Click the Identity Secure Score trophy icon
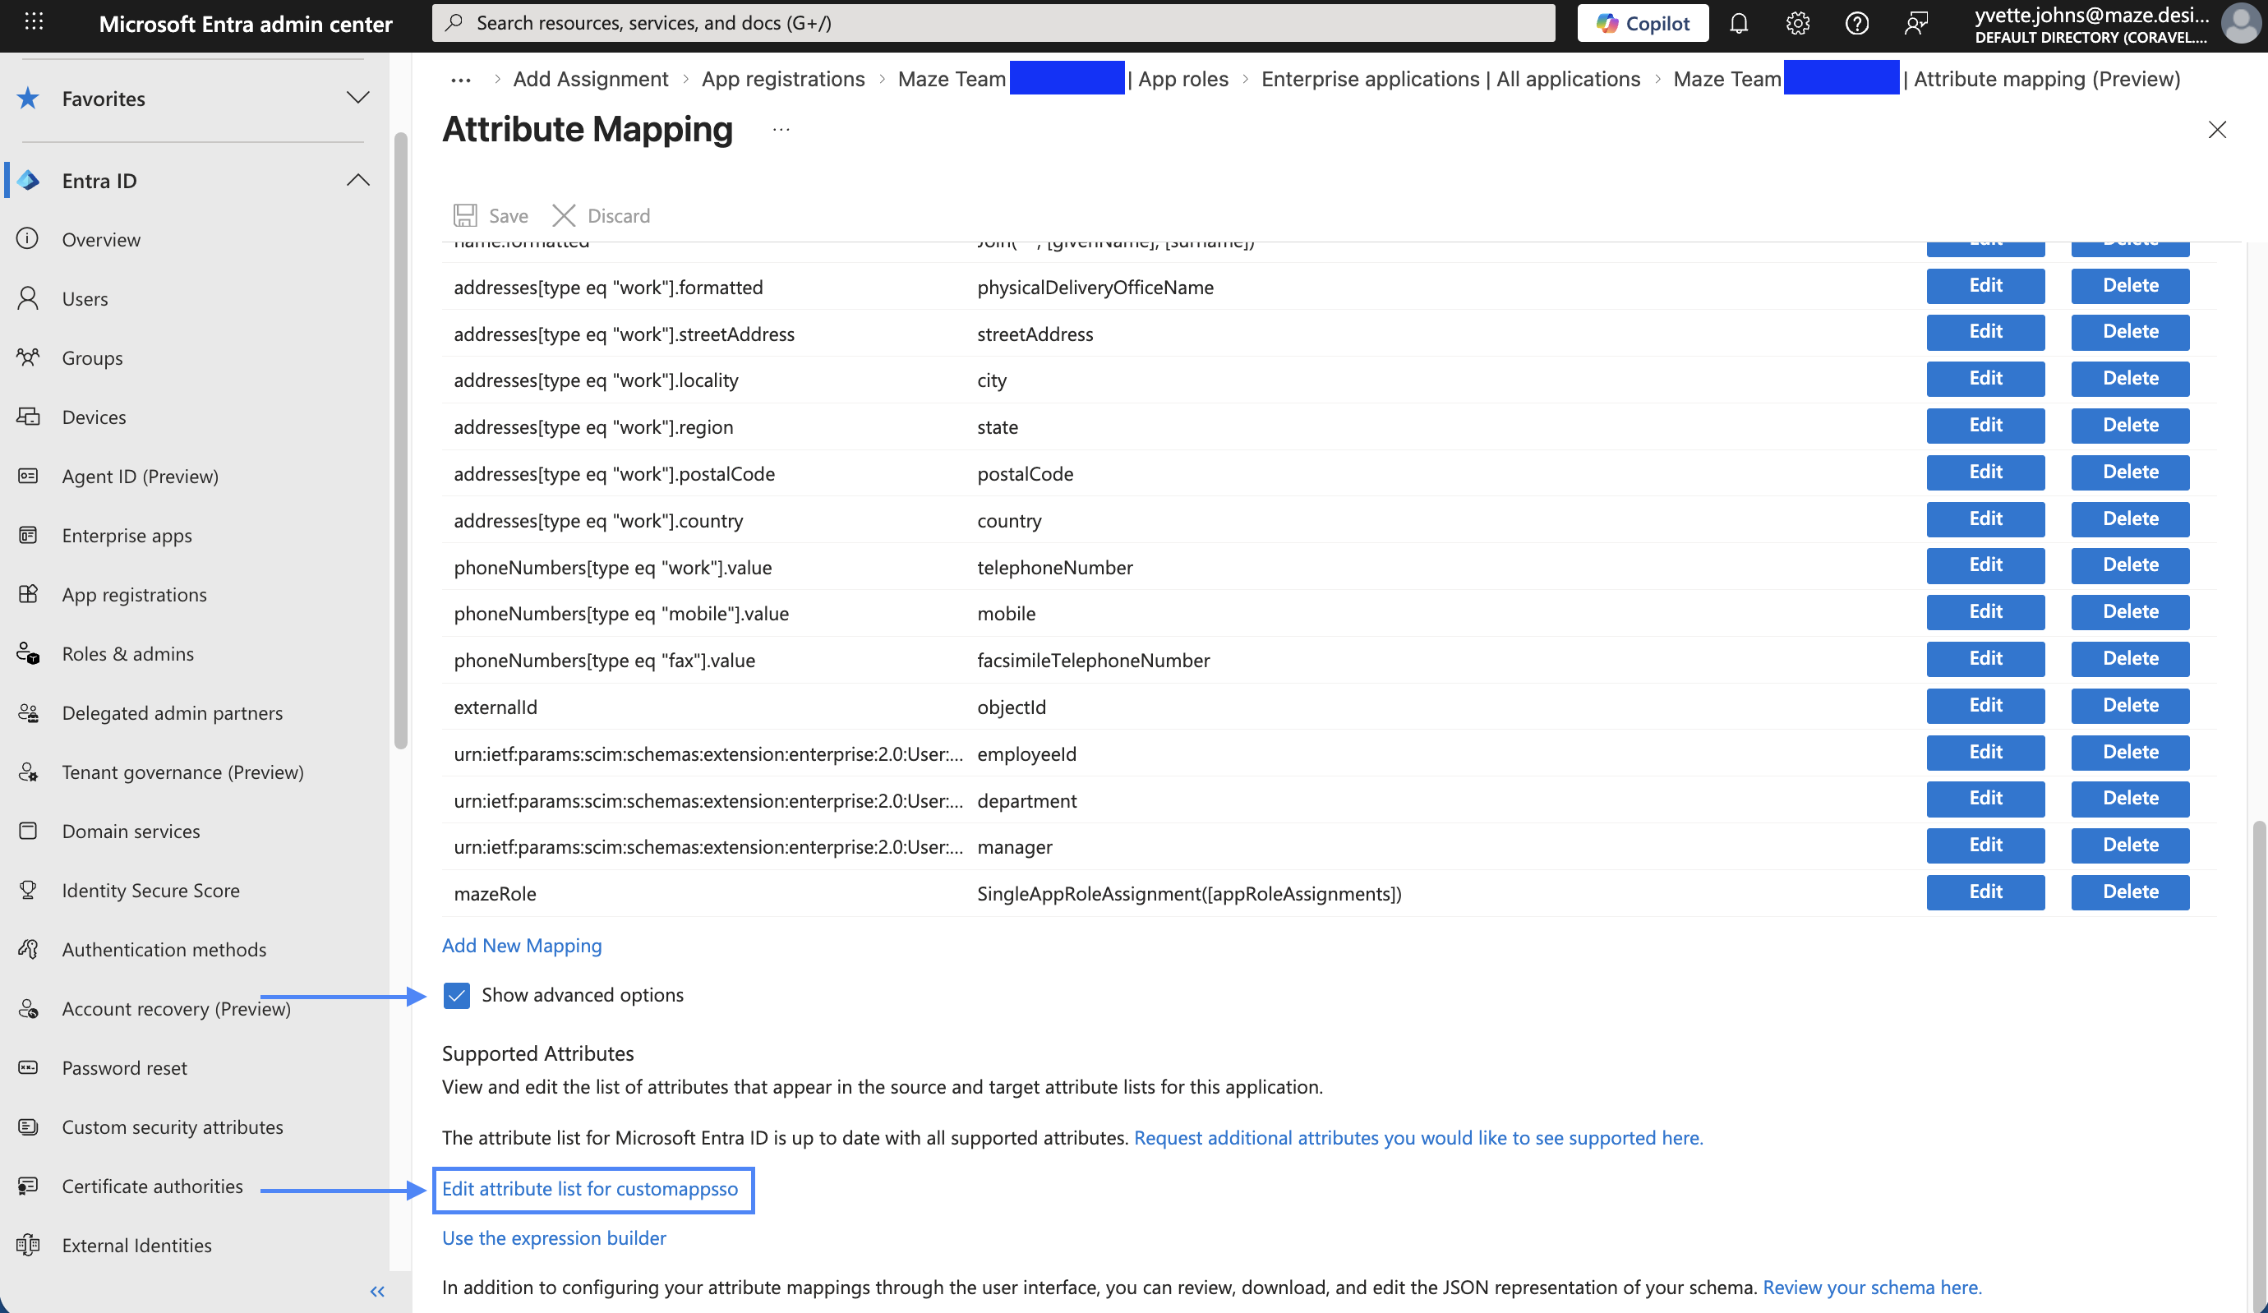The width and height of the screenshot is (2268, 1313). [x=28, y=890]
